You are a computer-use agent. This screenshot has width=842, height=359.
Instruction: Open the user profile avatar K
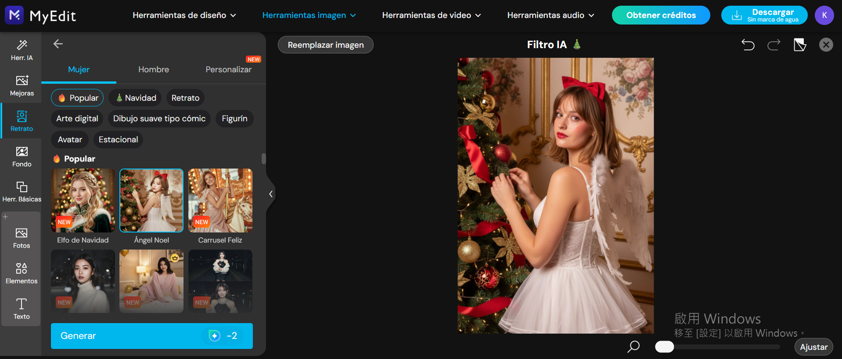tap(824, 15)
